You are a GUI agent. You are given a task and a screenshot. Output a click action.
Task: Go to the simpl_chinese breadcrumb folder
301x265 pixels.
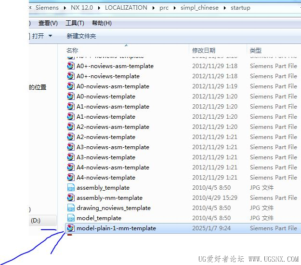pos(199,8)
